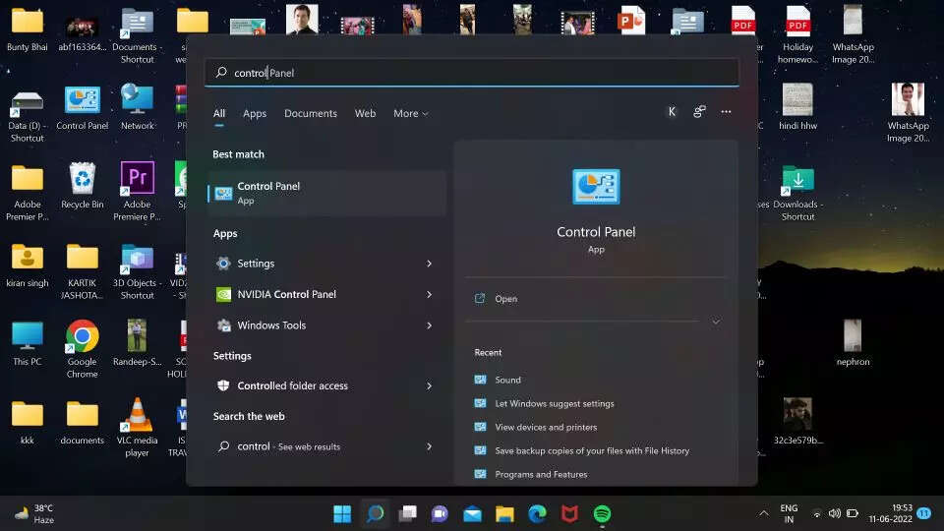Viewport: 944px width, 531px height.
Task: Select the This PC desktop icon
Action: (28, 343)
